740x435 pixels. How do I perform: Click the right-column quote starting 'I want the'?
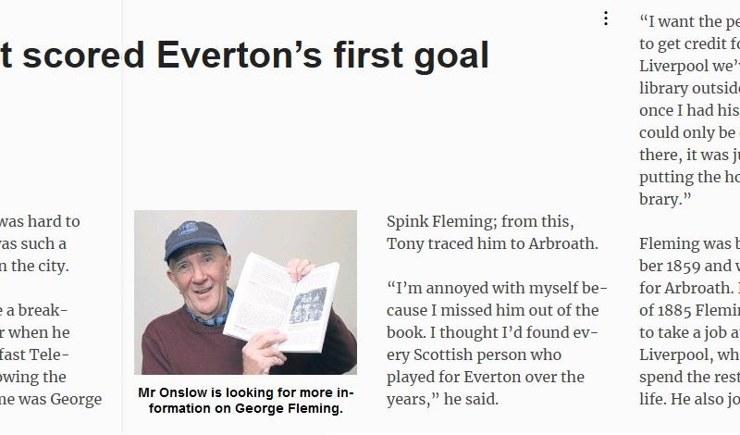click(x=688, y=20)
